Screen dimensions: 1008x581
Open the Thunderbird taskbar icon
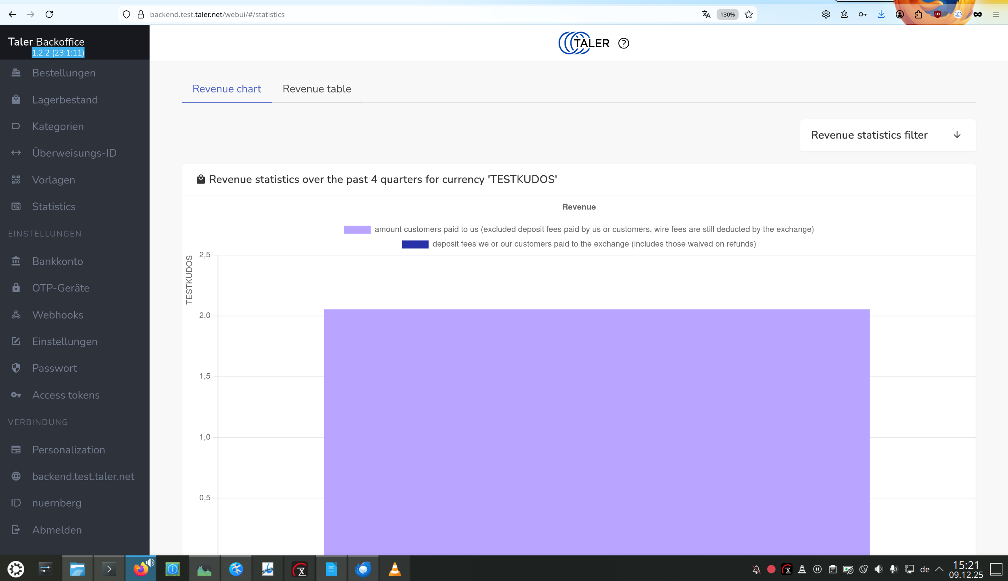[363, 569]
